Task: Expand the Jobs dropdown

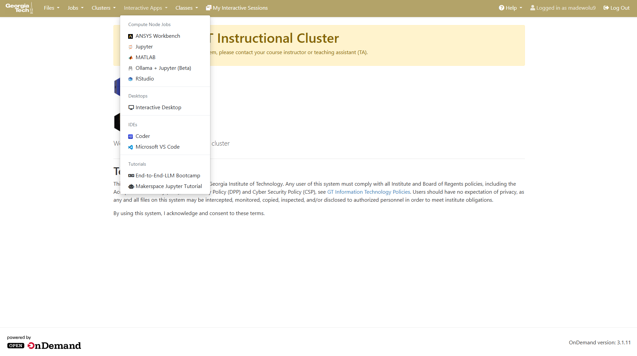Action: click(76, 8)
